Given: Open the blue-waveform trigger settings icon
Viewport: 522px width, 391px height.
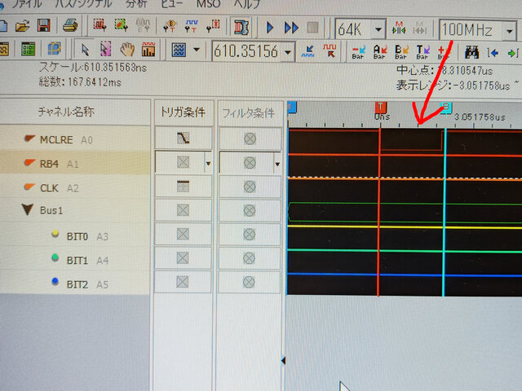Looking at the screenshot, I should [192, 26].
